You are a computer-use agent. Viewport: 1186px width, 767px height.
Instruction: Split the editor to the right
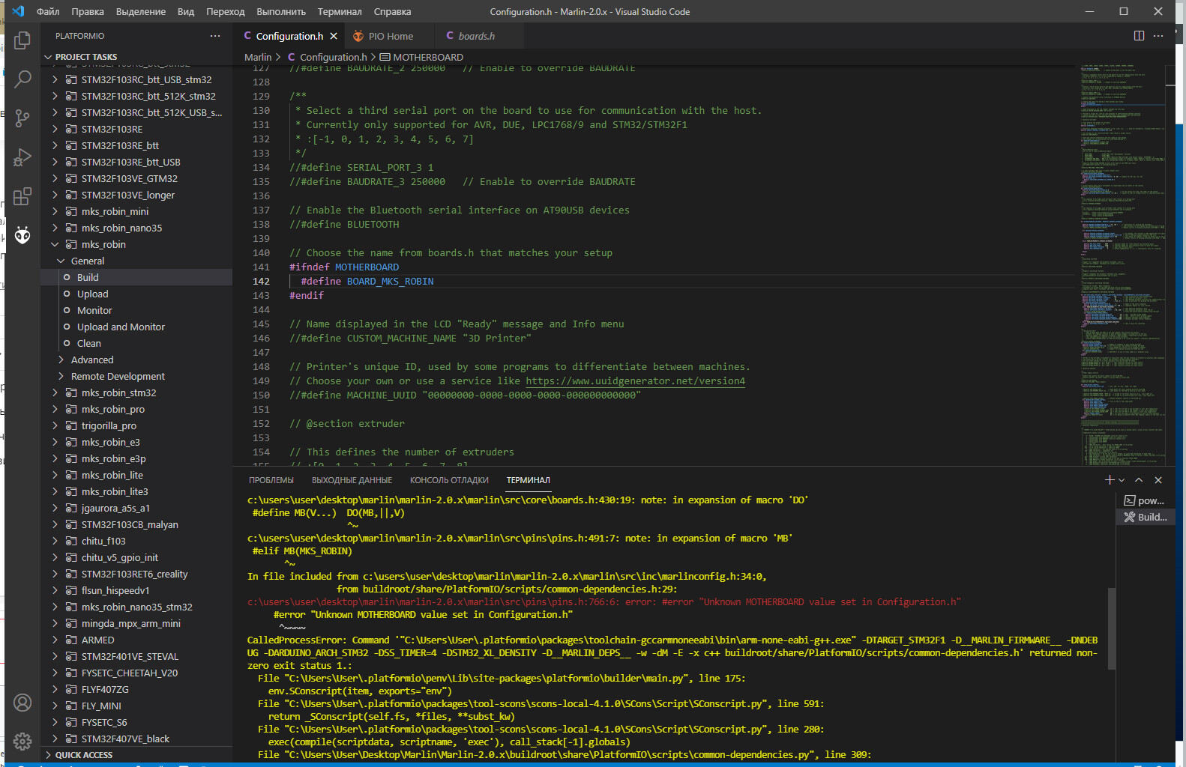click(x=1139, y=36)
